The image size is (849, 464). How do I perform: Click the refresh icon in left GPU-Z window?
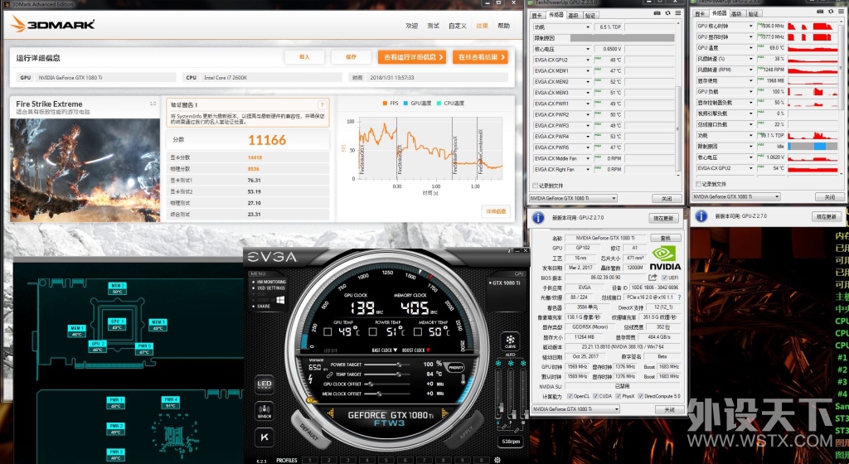click(667, 13)
